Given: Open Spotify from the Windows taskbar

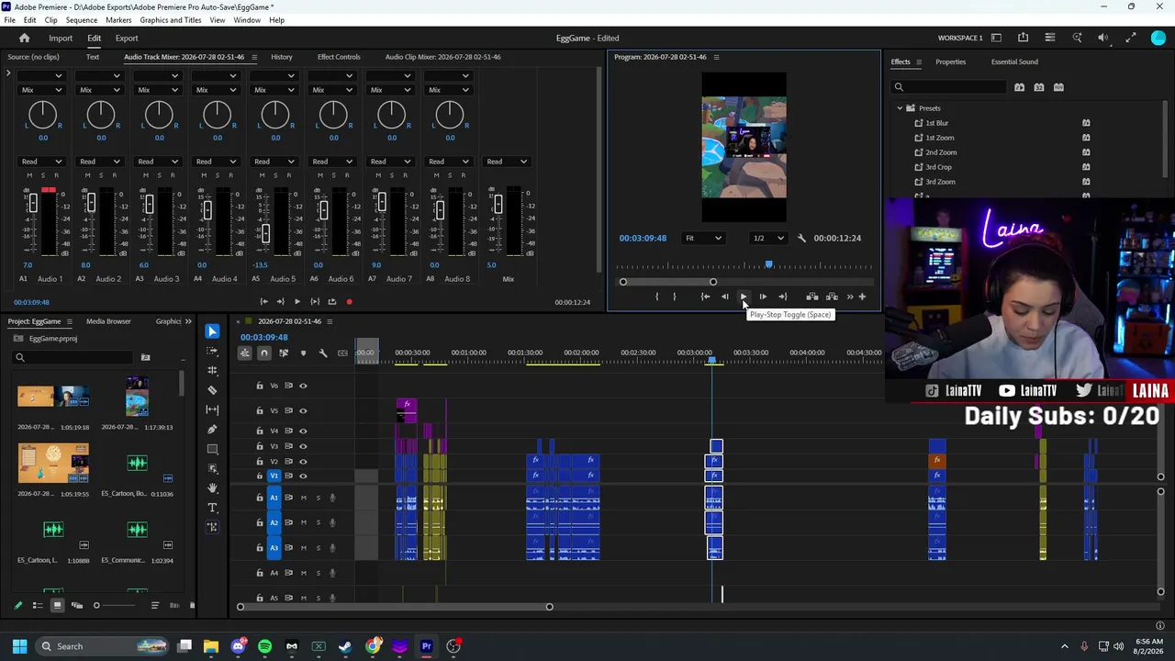Looking at the screenshot, I should pyautogui.click(x=265, y=646).
